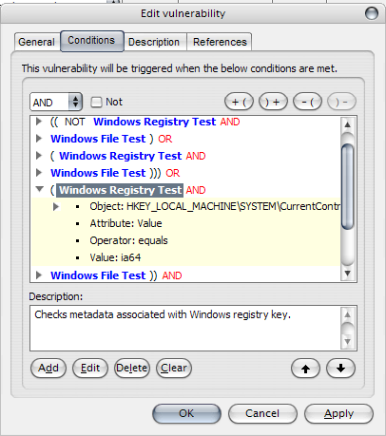Click the remove opening parenthesis button
The image size is (386, 436).
pyautogui.click(x=307, y=102)
